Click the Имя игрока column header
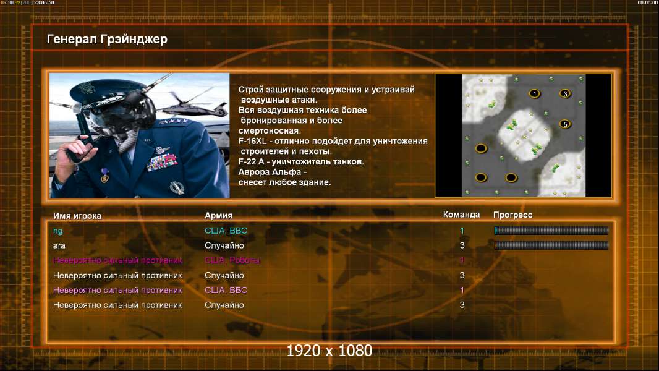This screenshot has width=659, height=371. [77, 216]
